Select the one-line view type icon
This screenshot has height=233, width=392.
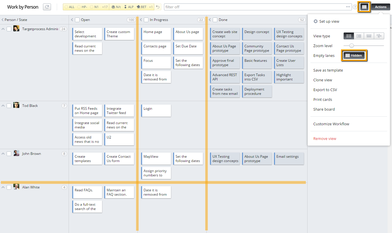(x=369, y=36)
